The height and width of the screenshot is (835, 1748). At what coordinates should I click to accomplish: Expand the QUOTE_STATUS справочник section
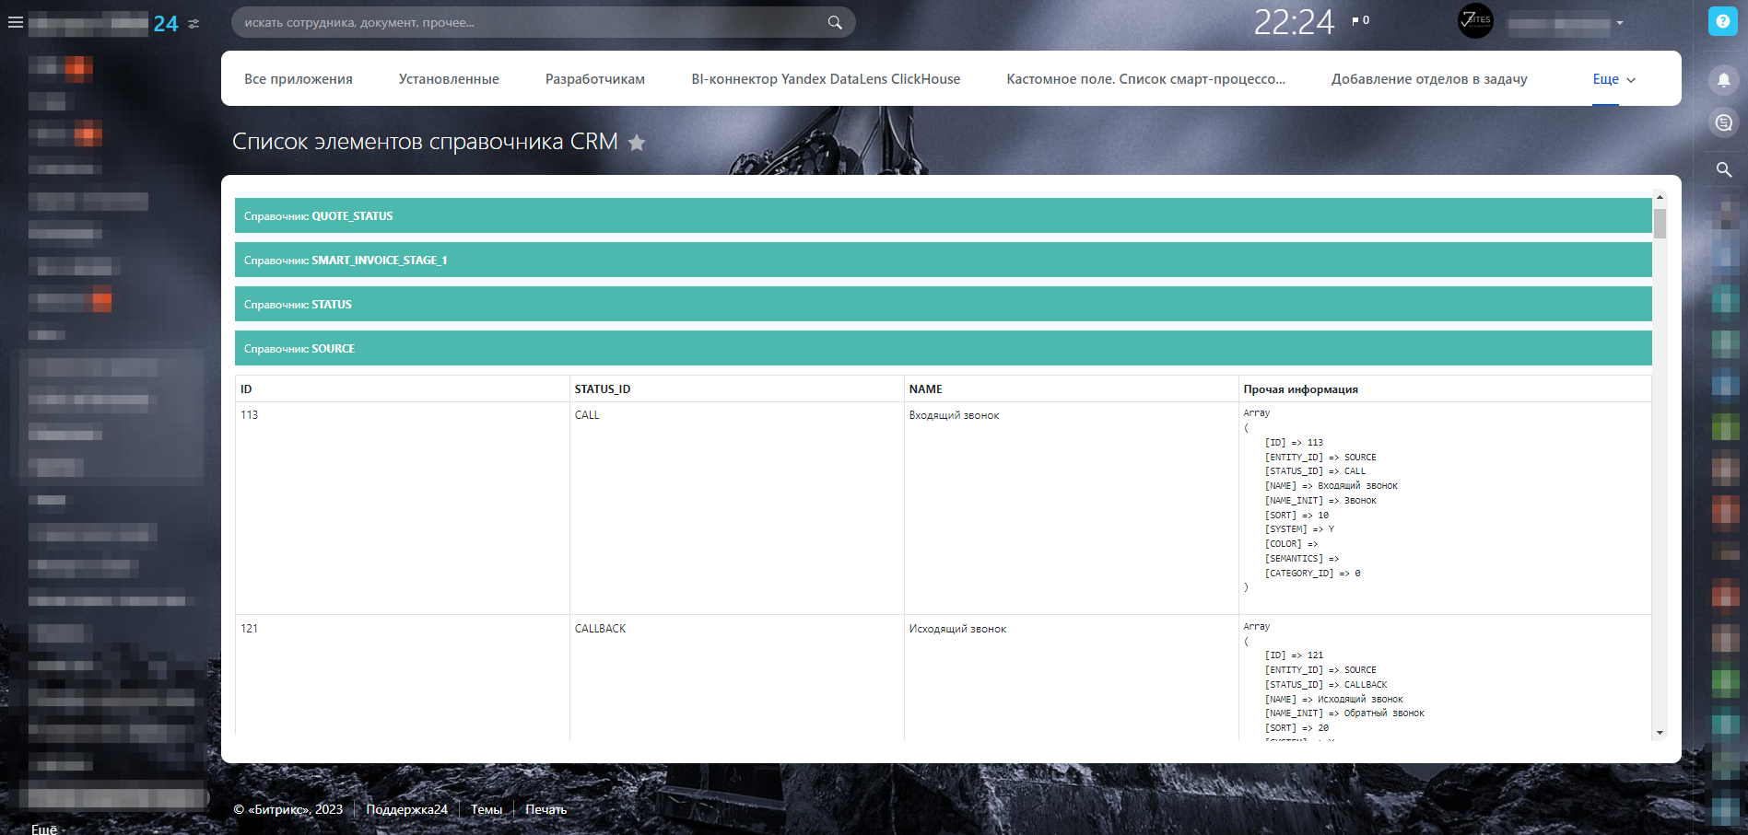943,215
